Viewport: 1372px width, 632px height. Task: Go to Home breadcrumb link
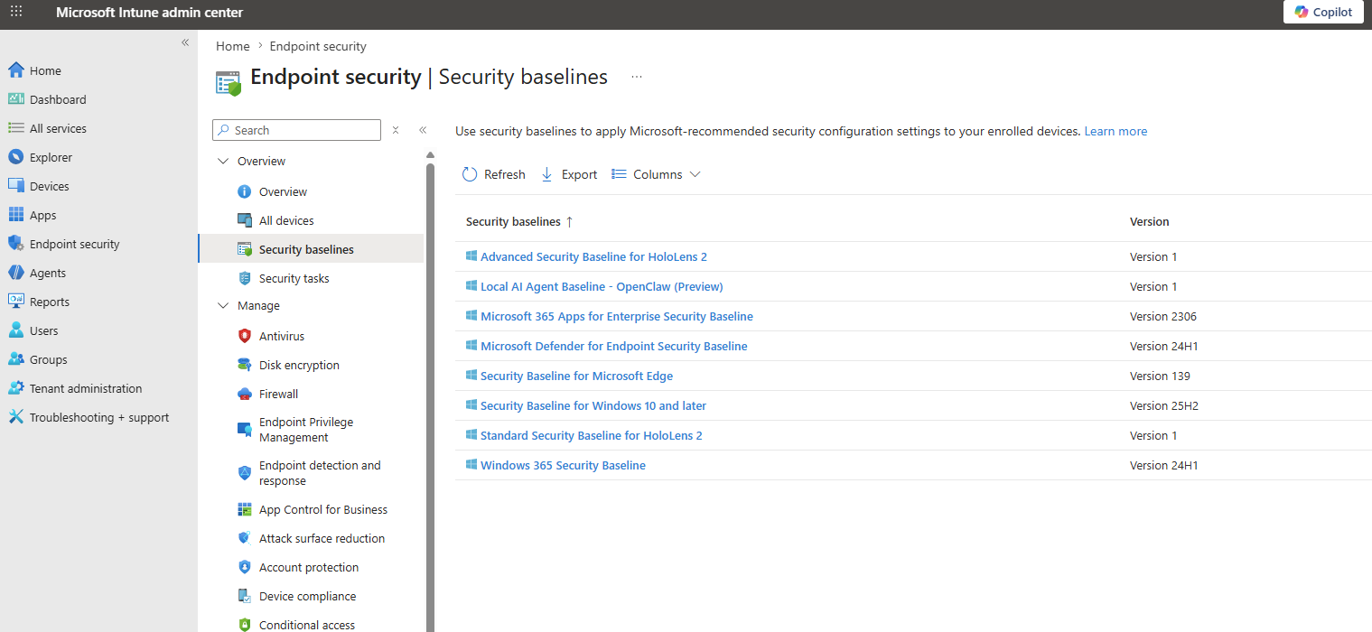(233, 46)
